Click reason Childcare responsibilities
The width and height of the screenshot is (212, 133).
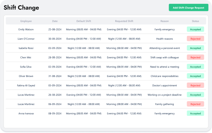[x=165, y=76]
